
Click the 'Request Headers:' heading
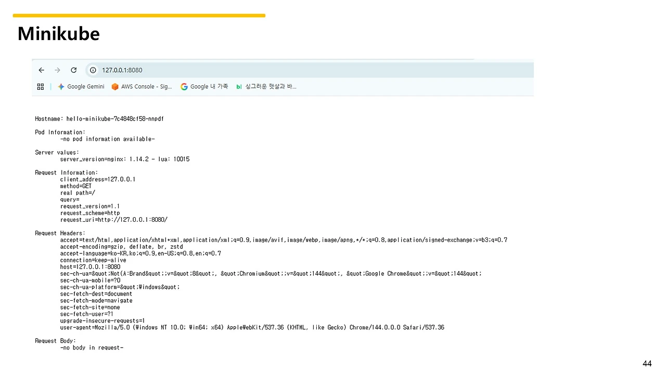[x=60, y=234]
